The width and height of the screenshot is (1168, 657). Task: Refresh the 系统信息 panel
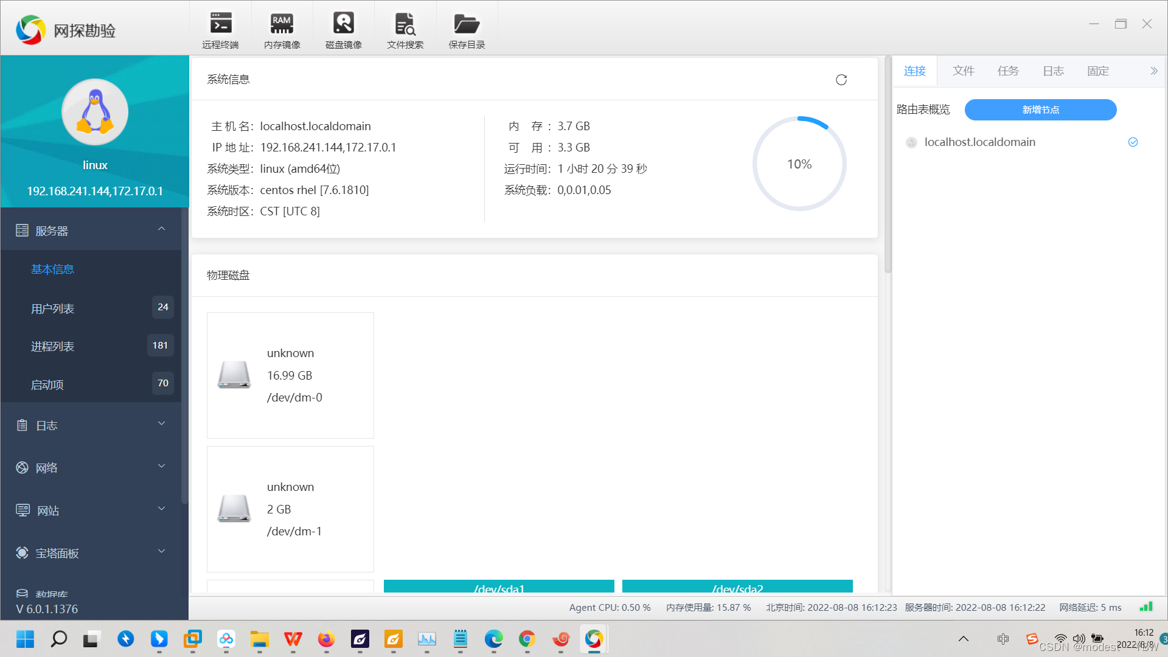841,80
